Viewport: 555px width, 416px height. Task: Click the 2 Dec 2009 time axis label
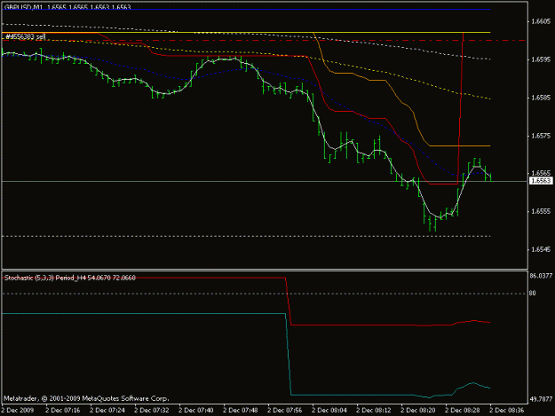pyautogui.click(x=18, y=410)
